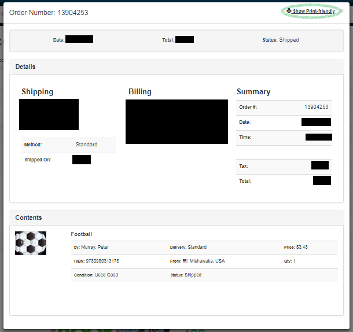
Task: Click the Qty: 1 text
Action: [290, 261]
